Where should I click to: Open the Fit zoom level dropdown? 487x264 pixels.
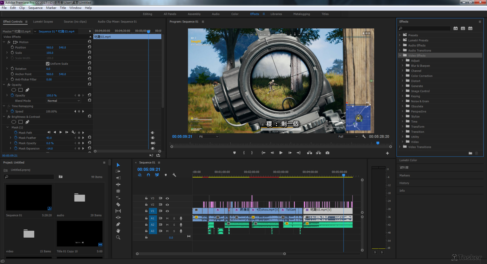209,136
